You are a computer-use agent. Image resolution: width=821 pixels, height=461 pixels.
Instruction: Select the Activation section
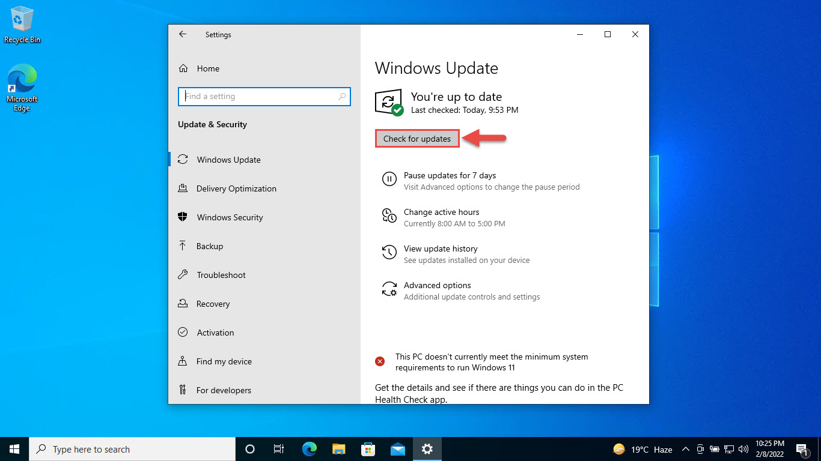[x=215, y=333]
